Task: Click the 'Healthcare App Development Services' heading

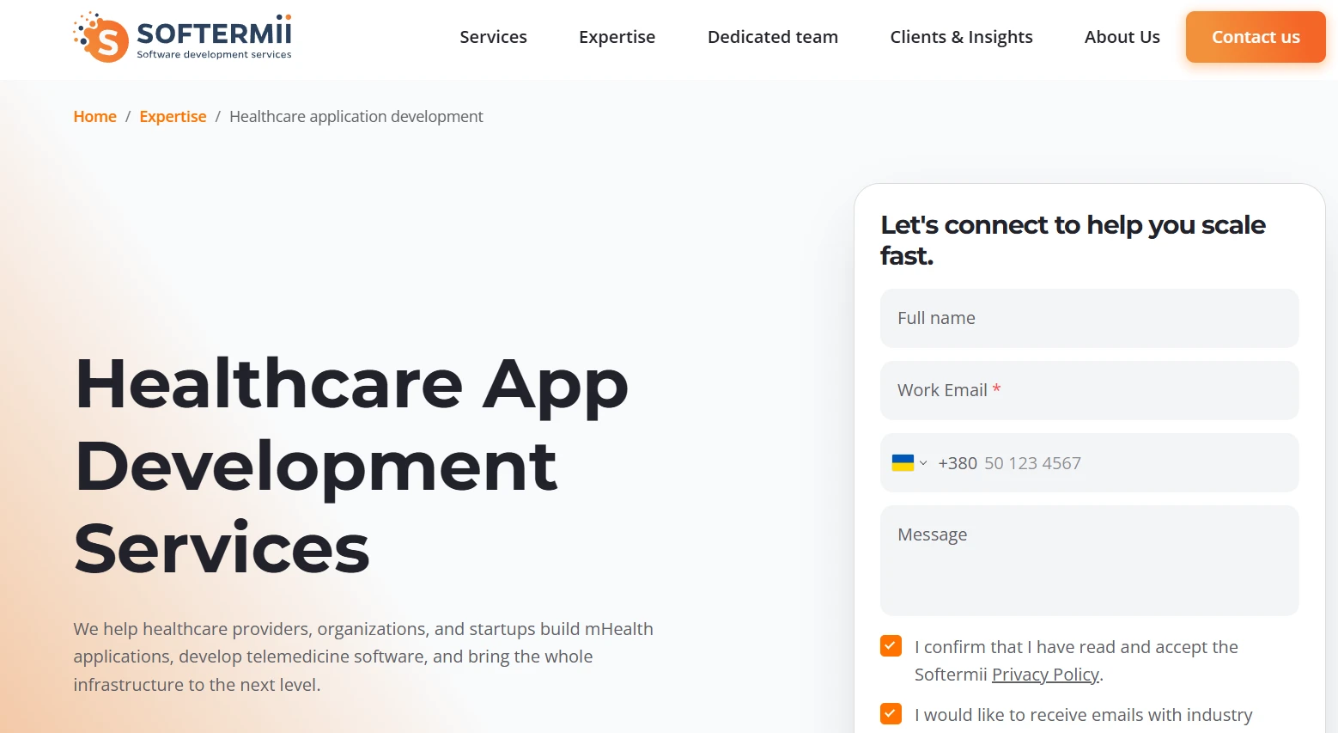Action: pyautogui.click(x=351, y=466)
